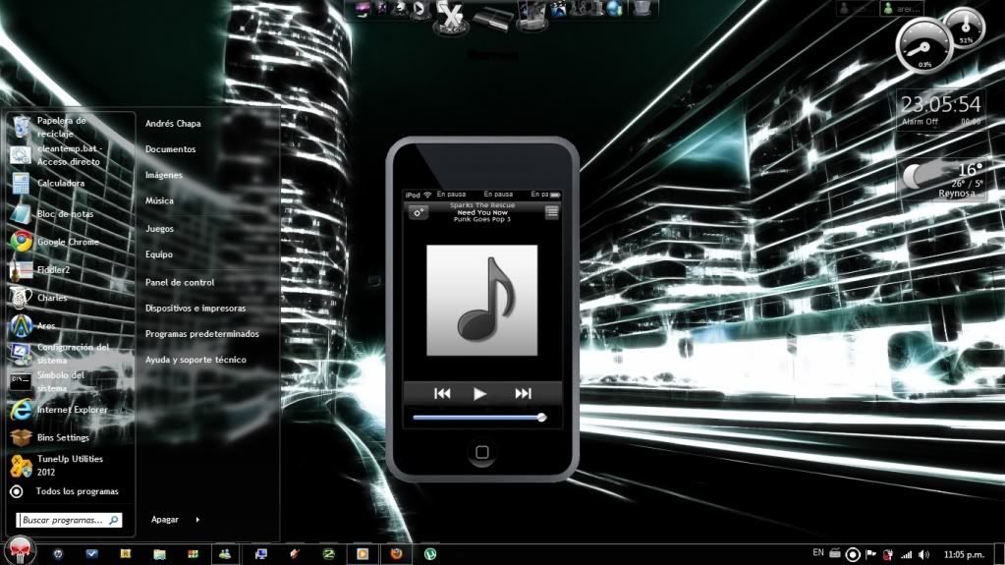The image size is (1005, 565).
Task: Click the iPod widget settings gear icon
Action: (418, 212)
